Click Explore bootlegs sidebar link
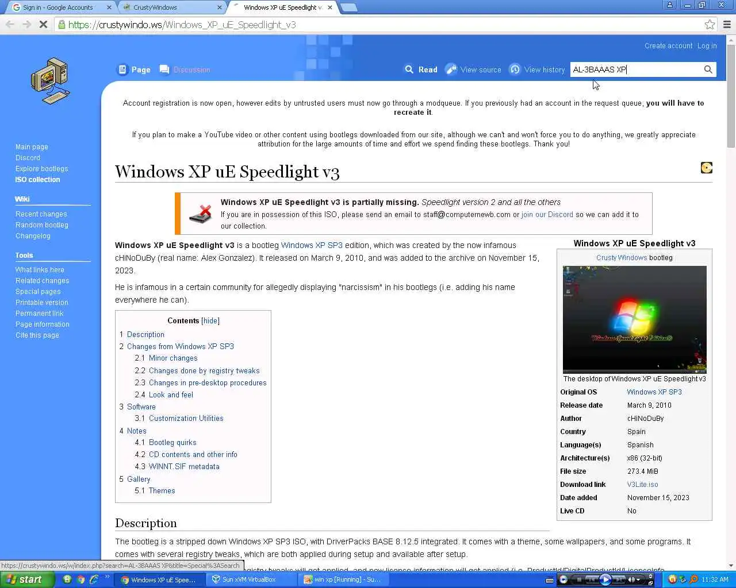The width and height of the screenshot is (736, 588). pos(41,169)
